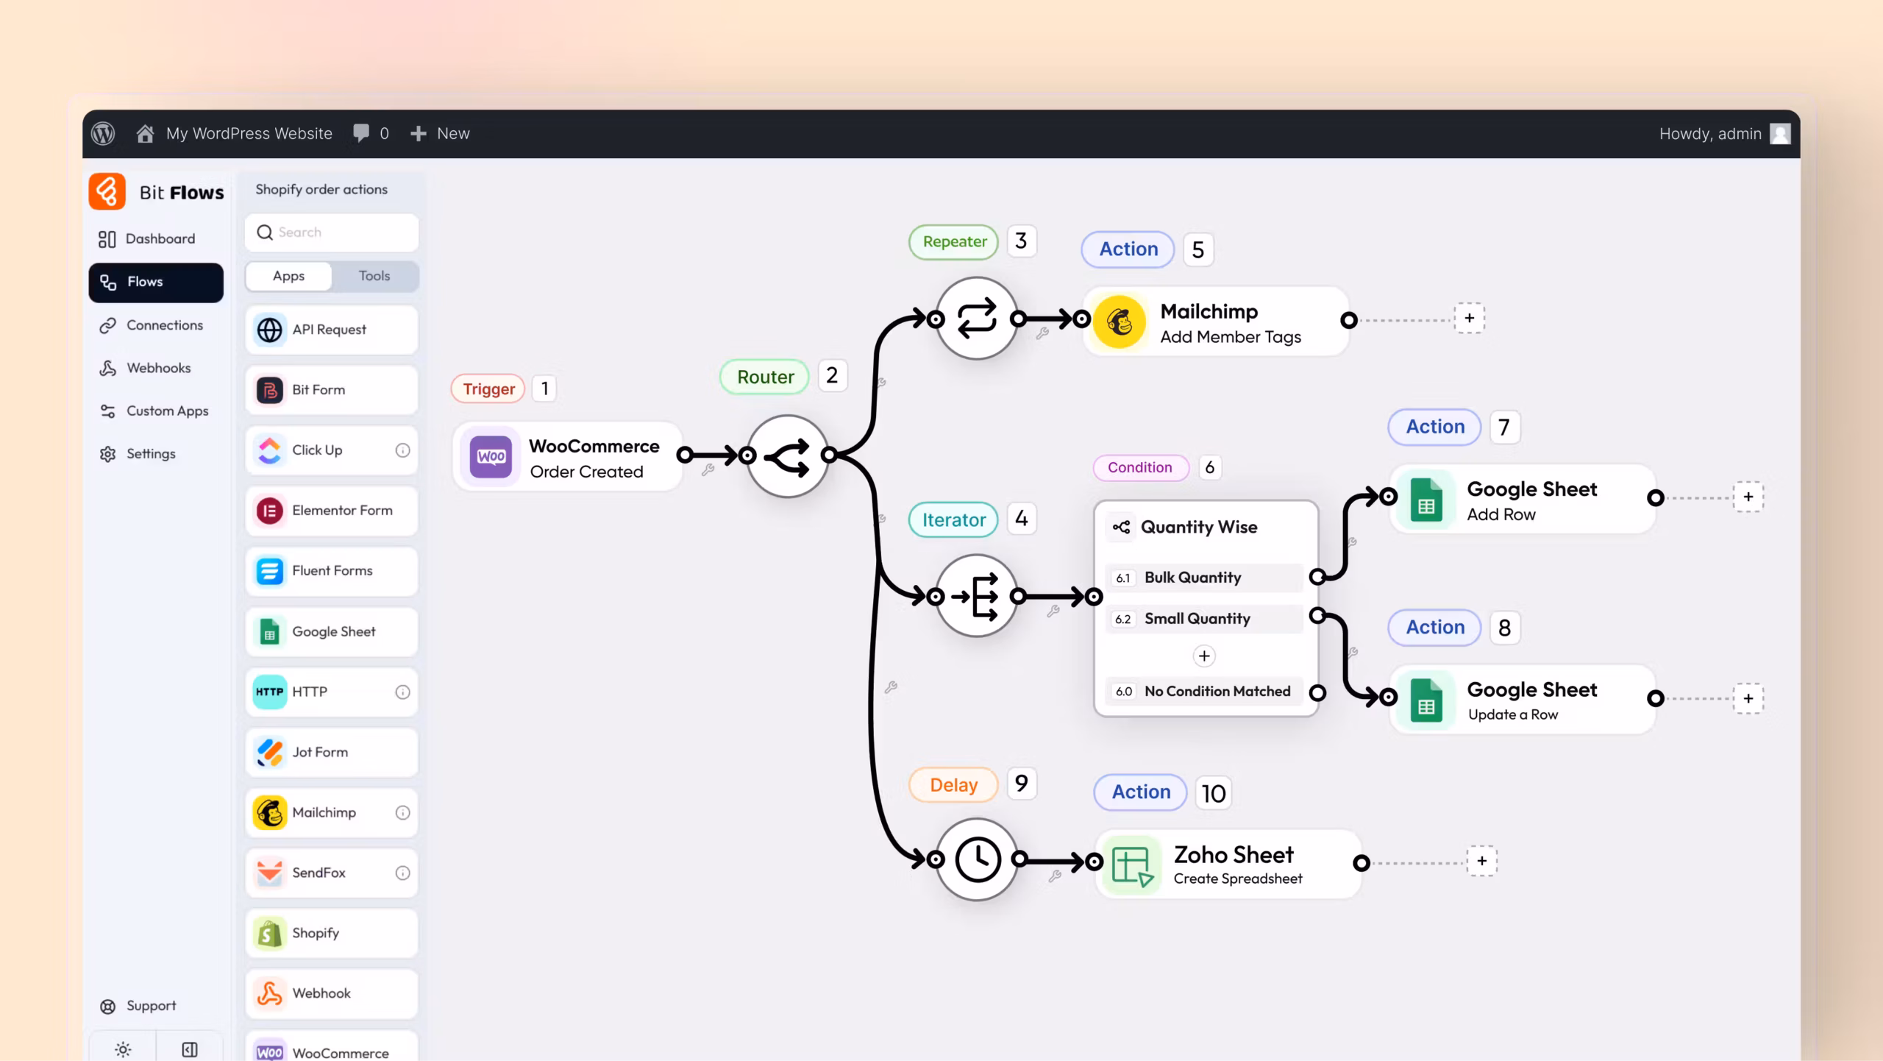Click the Shopify order actions flow title
Image resolution: width=1883 pixels, height=1061 pixels.
[x=321, y=189]
